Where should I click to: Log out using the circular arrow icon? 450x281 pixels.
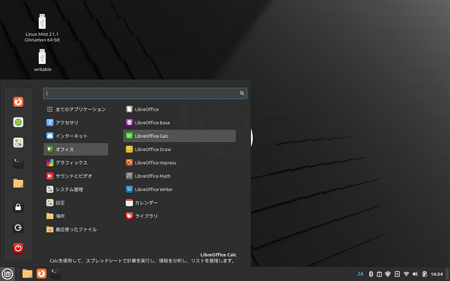coord(18,228)
